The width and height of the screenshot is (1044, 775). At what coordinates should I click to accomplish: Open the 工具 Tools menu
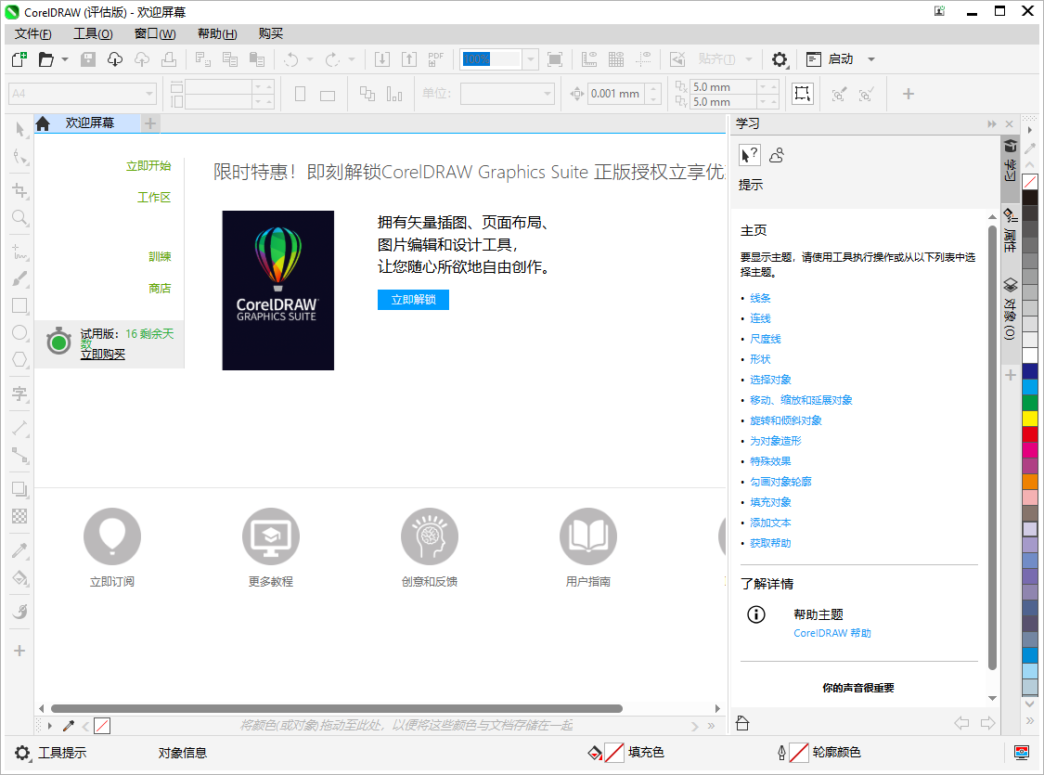tap(93, 34)
